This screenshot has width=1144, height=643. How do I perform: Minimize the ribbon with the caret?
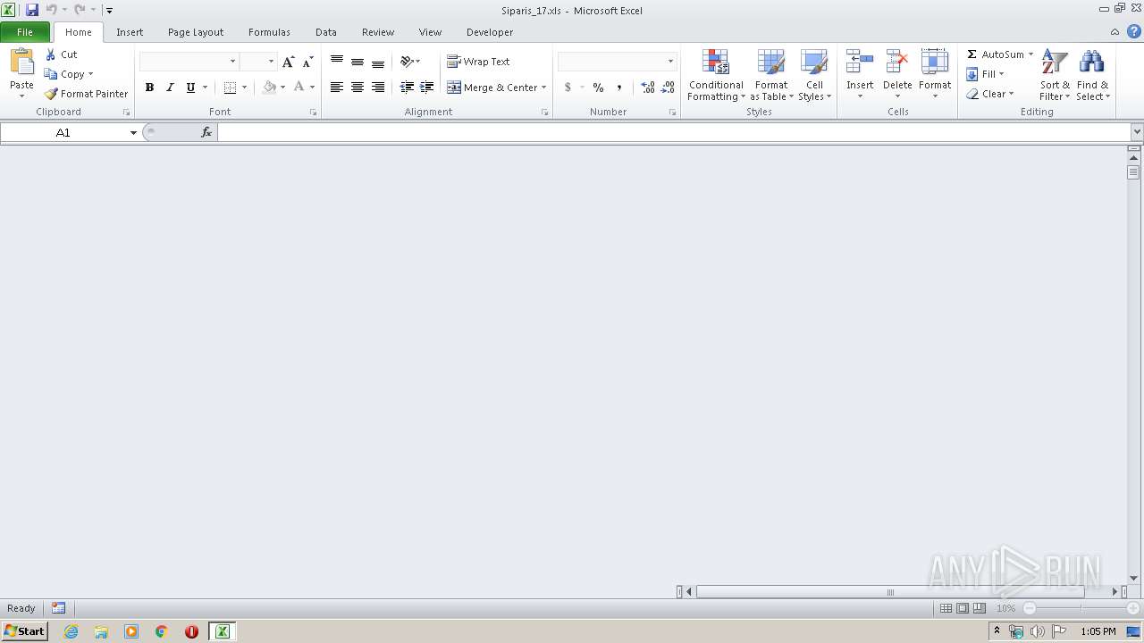point(1115,32)
